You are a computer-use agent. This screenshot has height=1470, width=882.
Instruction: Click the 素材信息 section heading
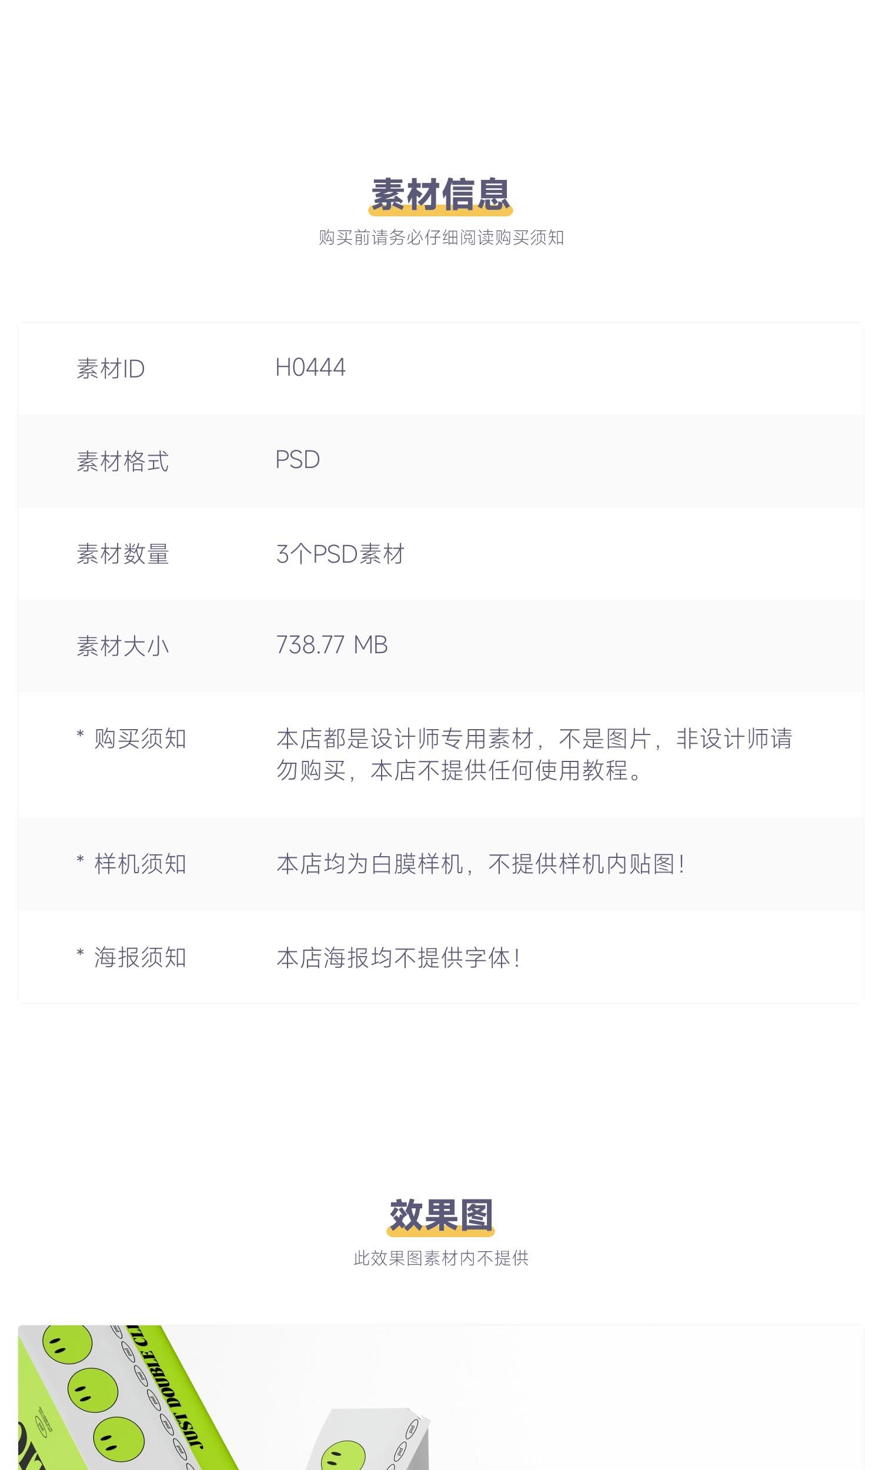(440, 194)
